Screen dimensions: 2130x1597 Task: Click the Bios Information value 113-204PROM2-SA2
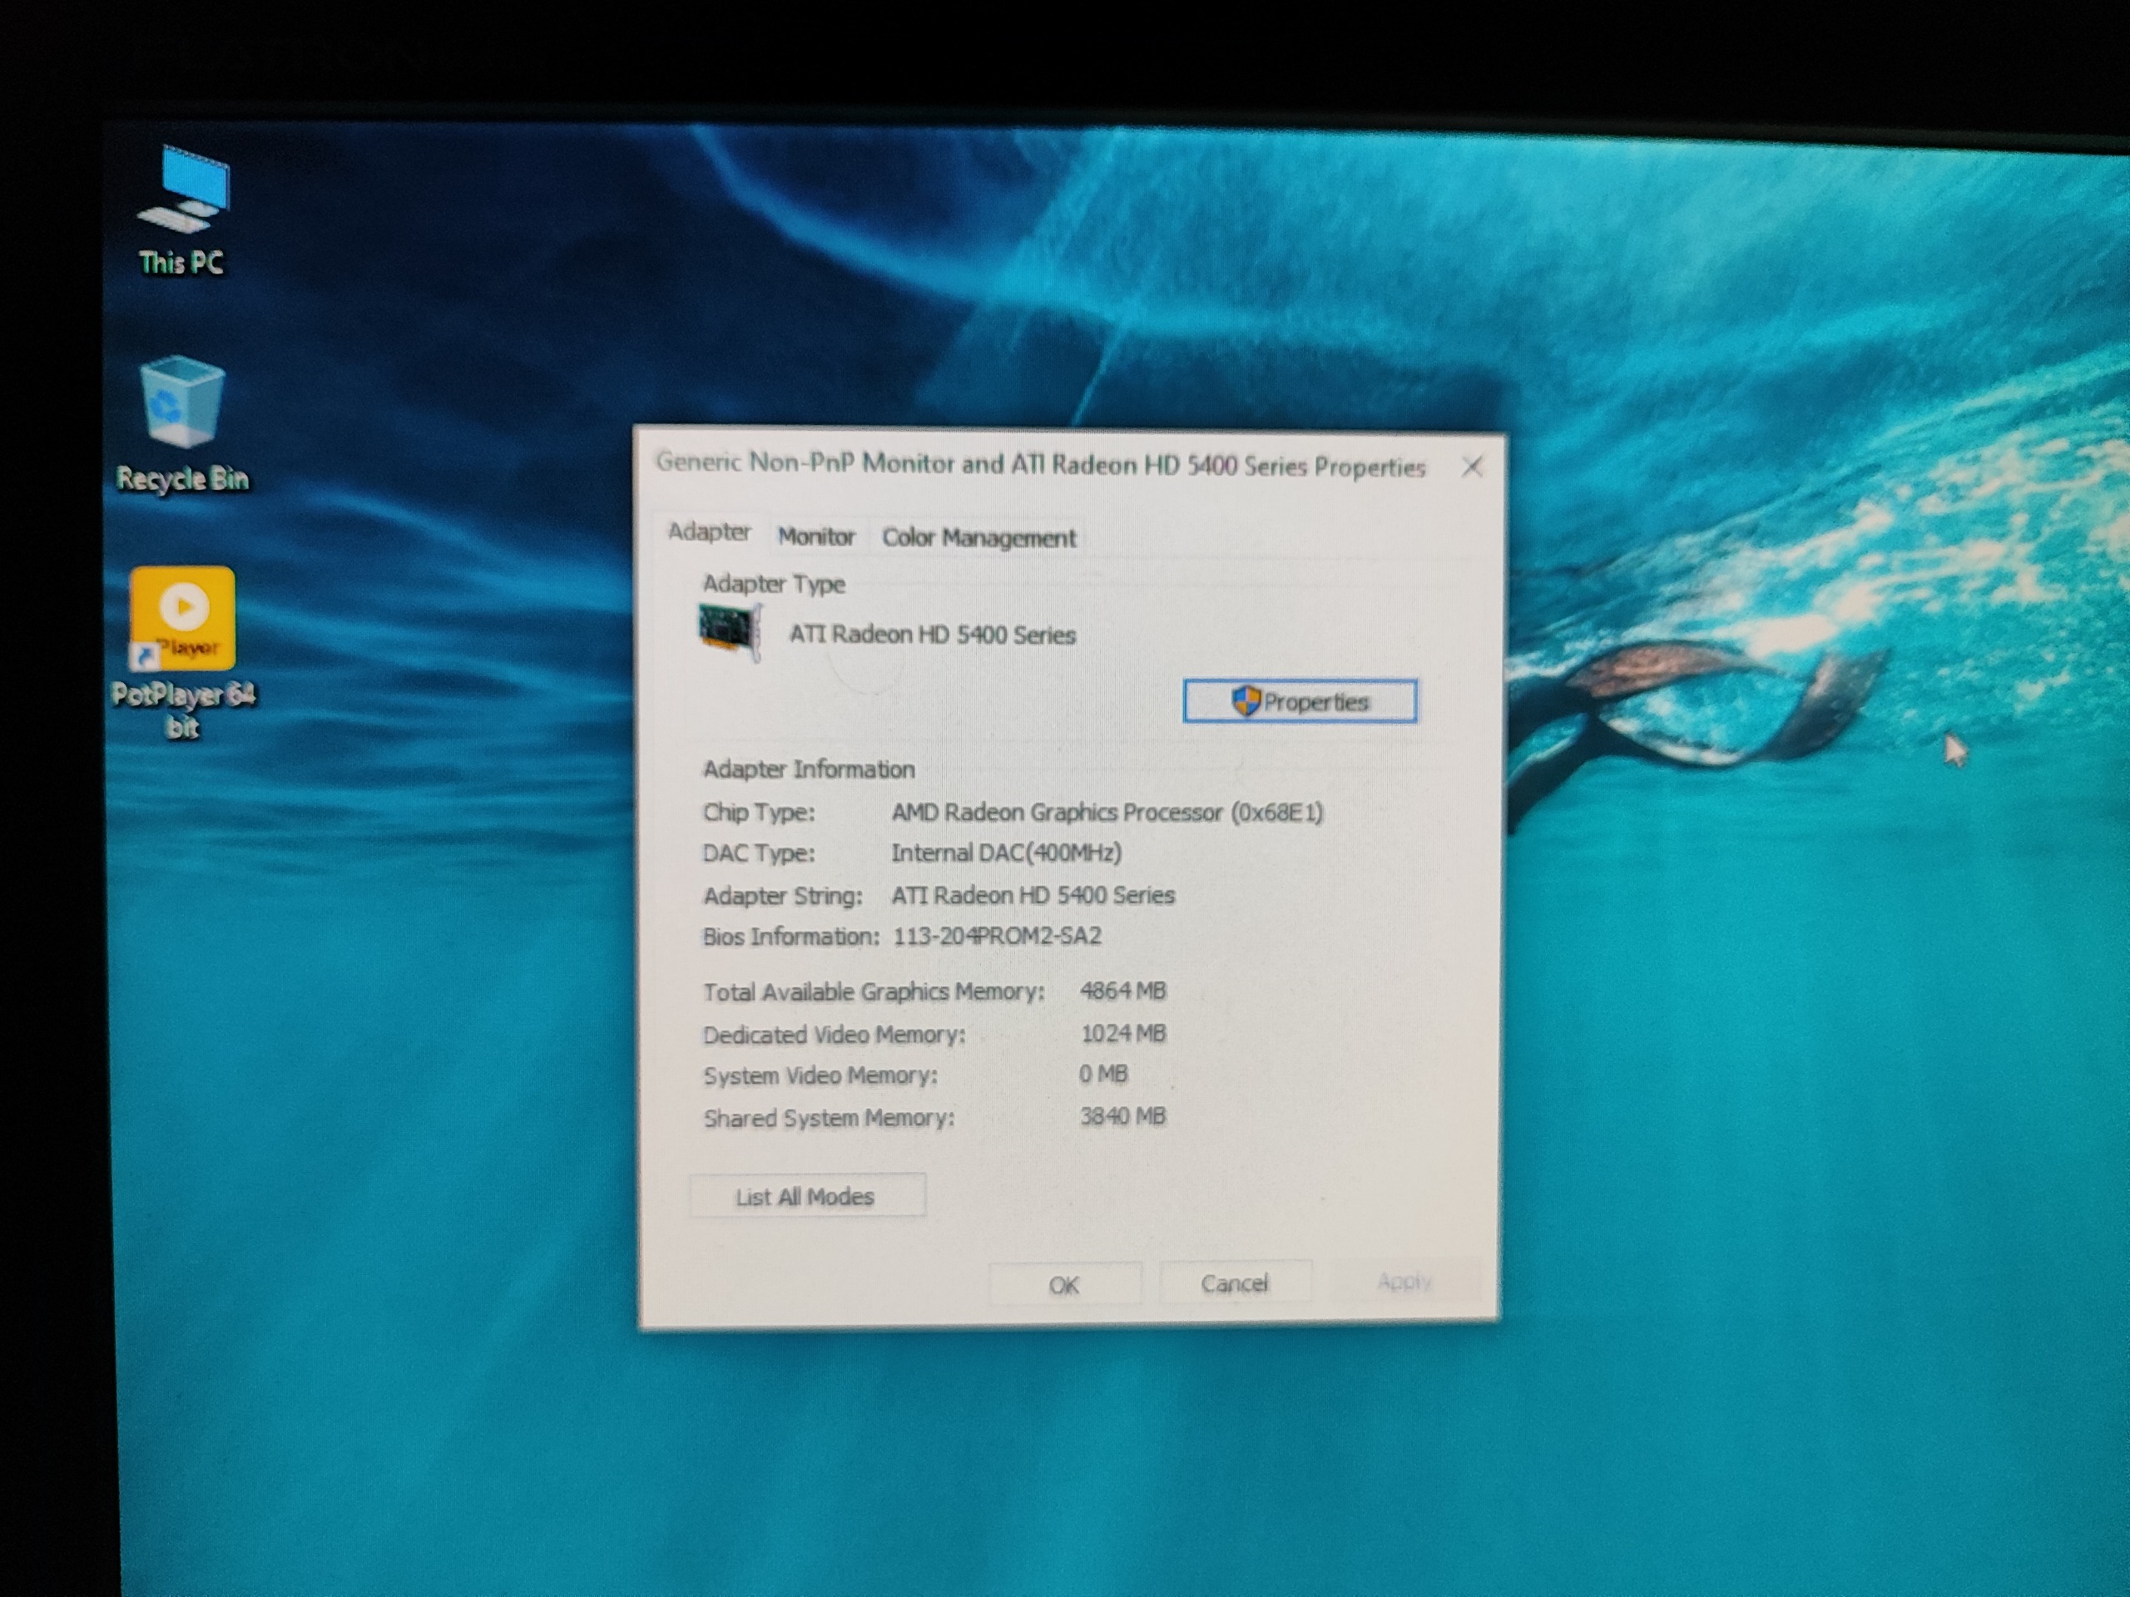tap(997, 936)
